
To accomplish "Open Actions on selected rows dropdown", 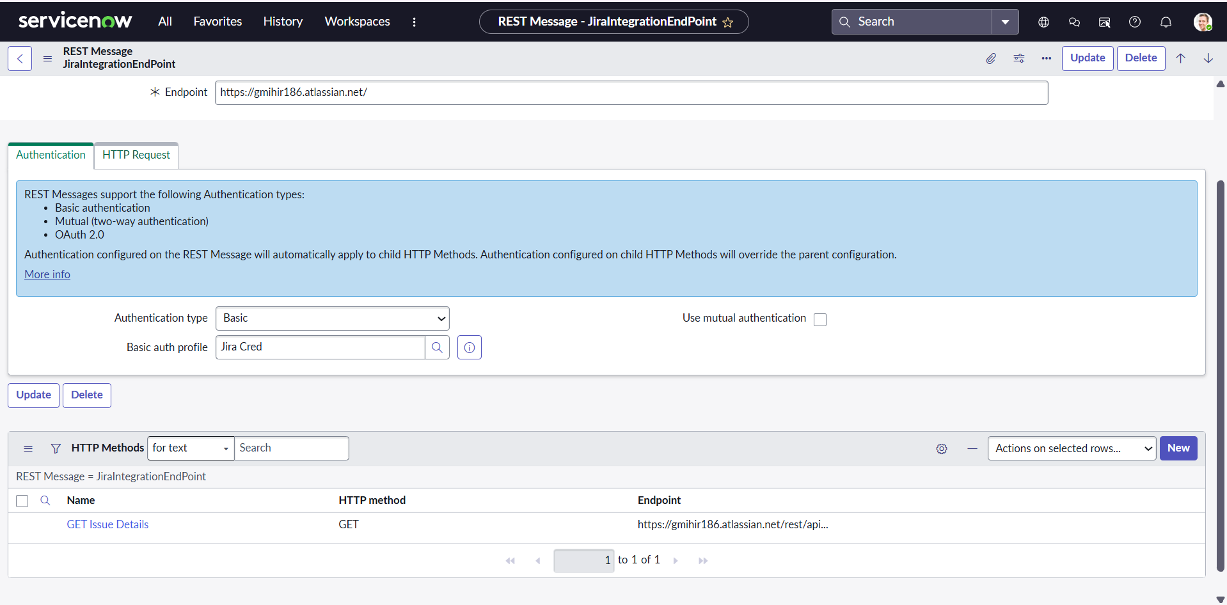I will 1071,449.
